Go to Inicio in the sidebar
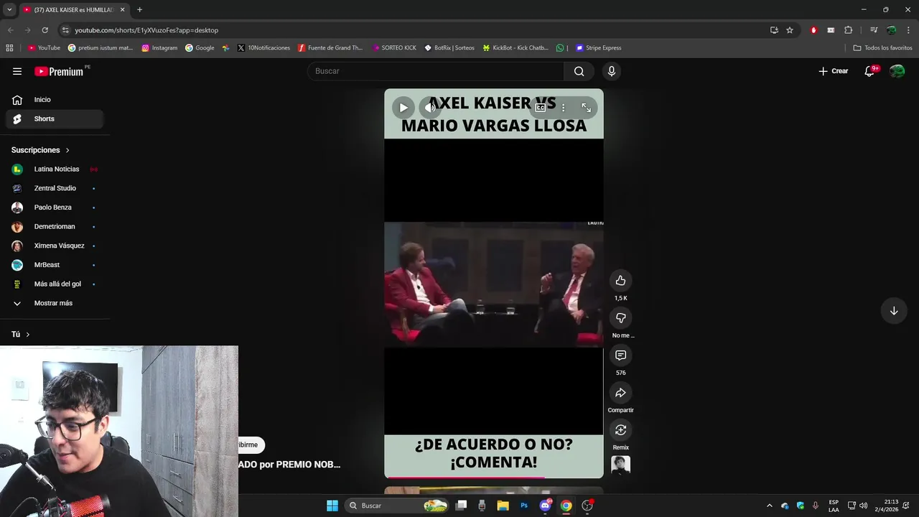The image size is (919, 517). (x=55, y=100)
